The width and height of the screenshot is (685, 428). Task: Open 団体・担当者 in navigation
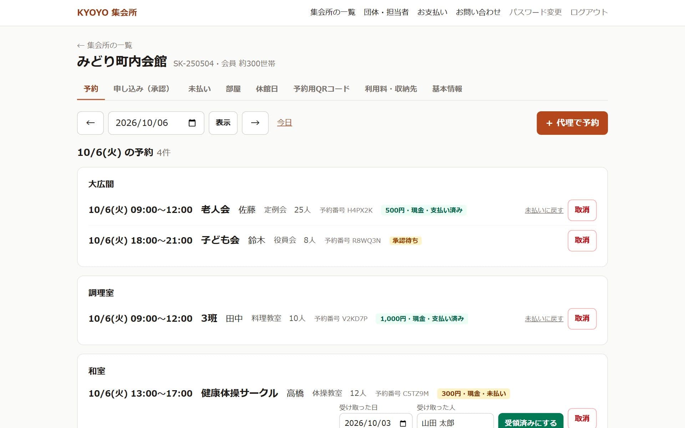pos(386,12)
